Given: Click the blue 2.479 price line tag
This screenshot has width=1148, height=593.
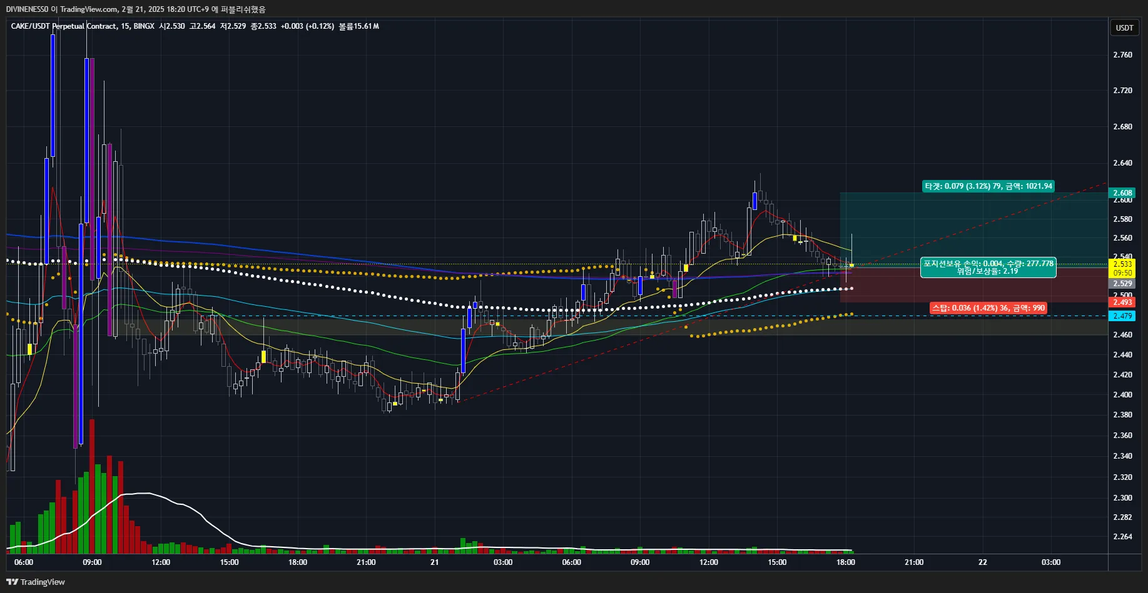Looking at the screenshot, I should click(1122, 316).
